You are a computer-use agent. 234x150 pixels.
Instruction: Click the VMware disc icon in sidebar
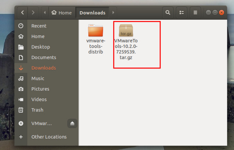point(21,123)
